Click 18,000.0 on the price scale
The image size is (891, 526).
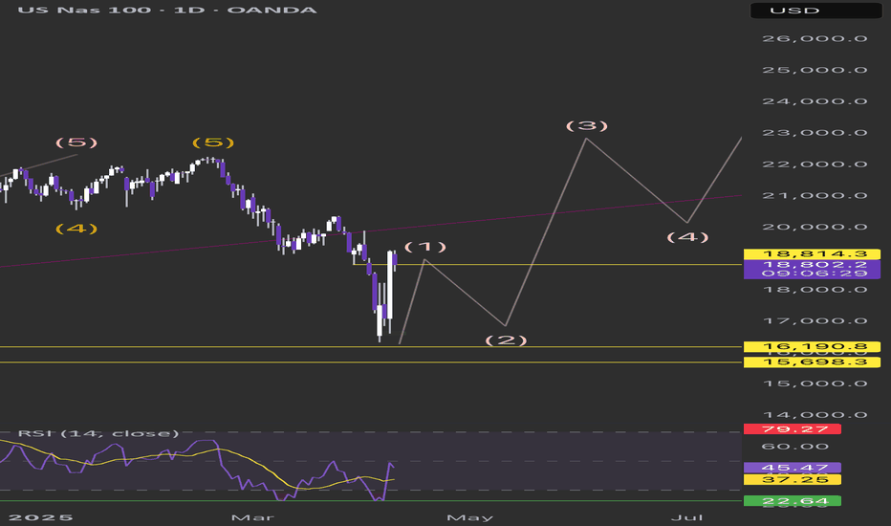click(x=815, y=290)
